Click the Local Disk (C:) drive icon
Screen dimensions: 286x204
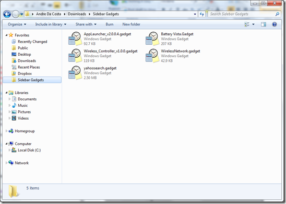(14, 150)
